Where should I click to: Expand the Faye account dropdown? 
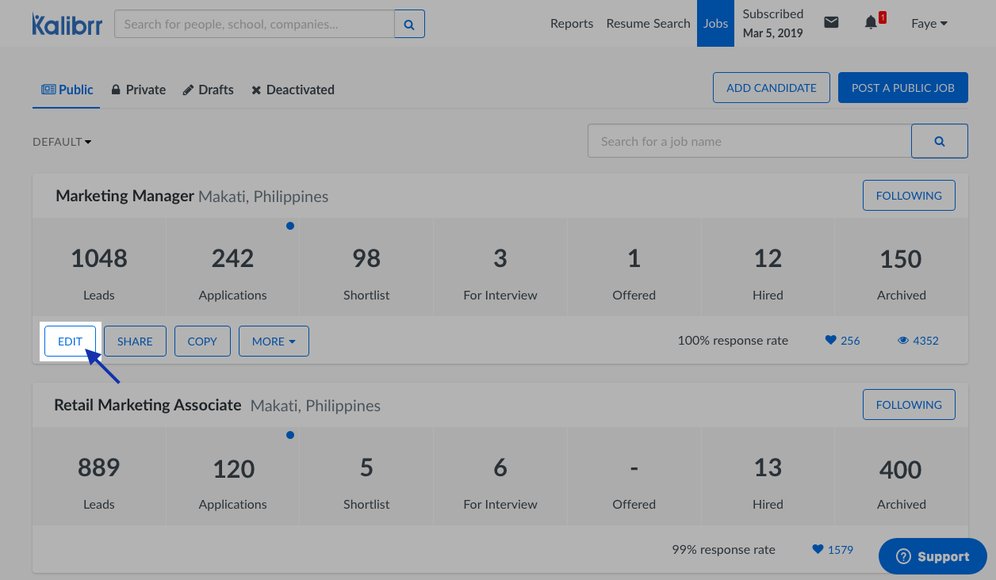[x=929, y=24]
